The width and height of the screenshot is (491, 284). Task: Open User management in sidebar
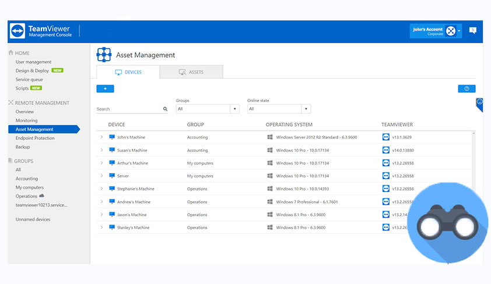click(x=33, y=62)
